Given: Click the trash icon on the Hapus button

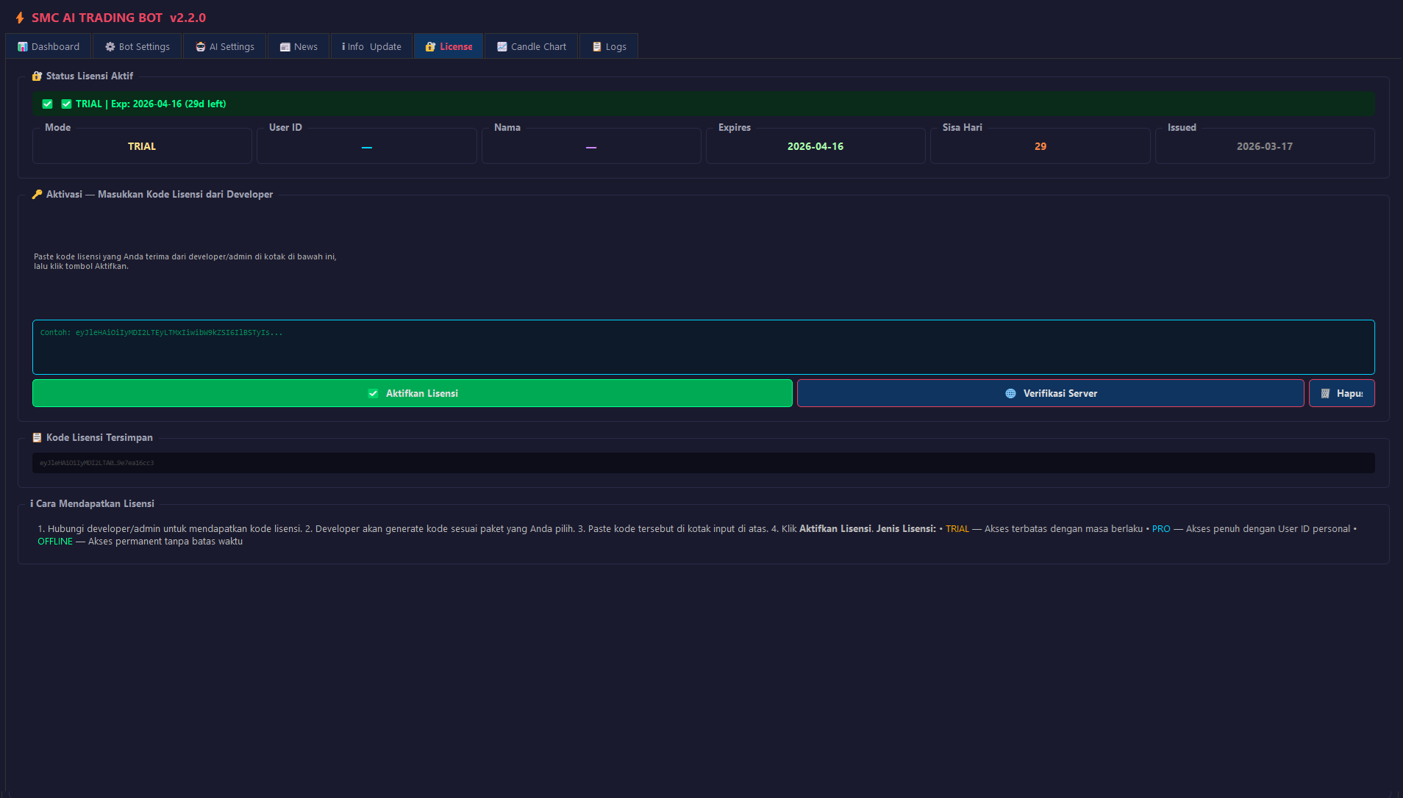Looking at the screenshot, I should [1326, 393].
